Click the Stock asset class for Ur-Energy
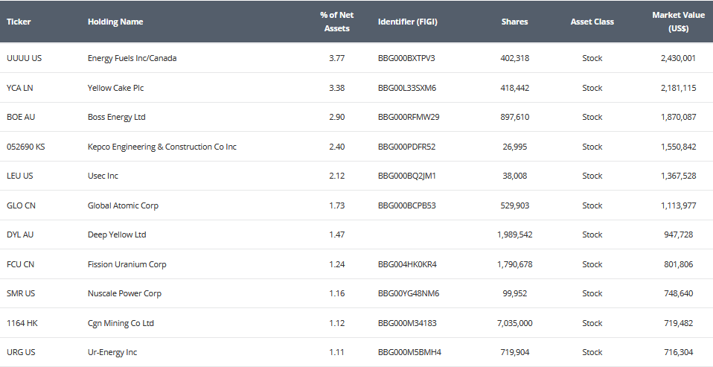Screen dimensions: 713x367 point(592,352)
